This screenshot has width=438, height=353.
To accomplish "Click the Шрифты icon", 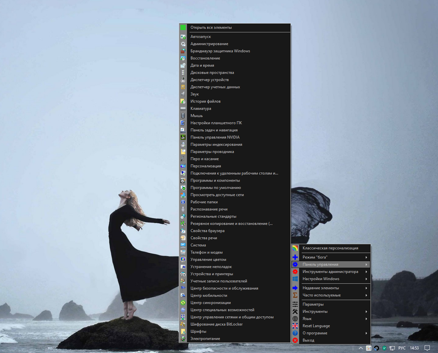I will [183, 331].
